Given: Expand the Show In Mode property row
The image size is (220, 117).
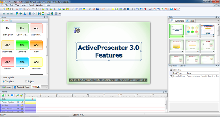Looking at the screenshot, I should click(171, 76).
